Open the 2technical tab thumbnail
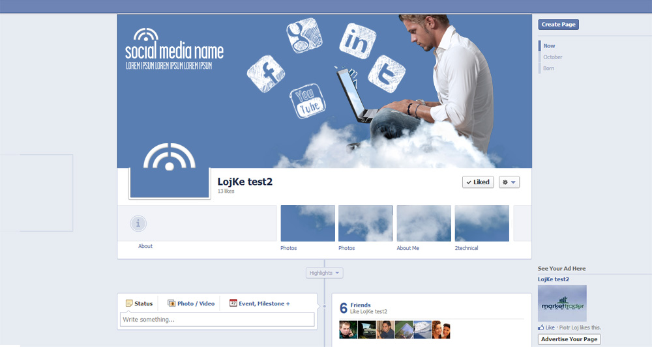The width and height of the screenshot is (652, 347). pos(482,223)
